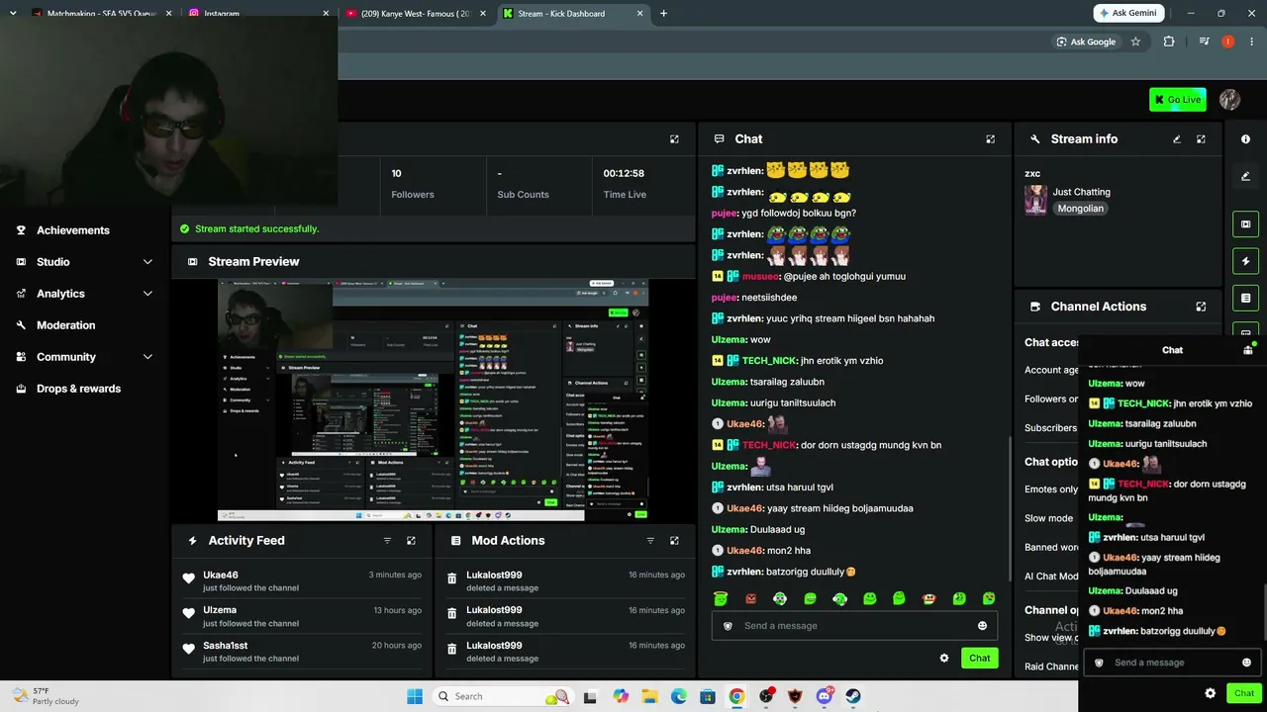Click Sasha1sst in the Activity Feed

coord(226,646)
